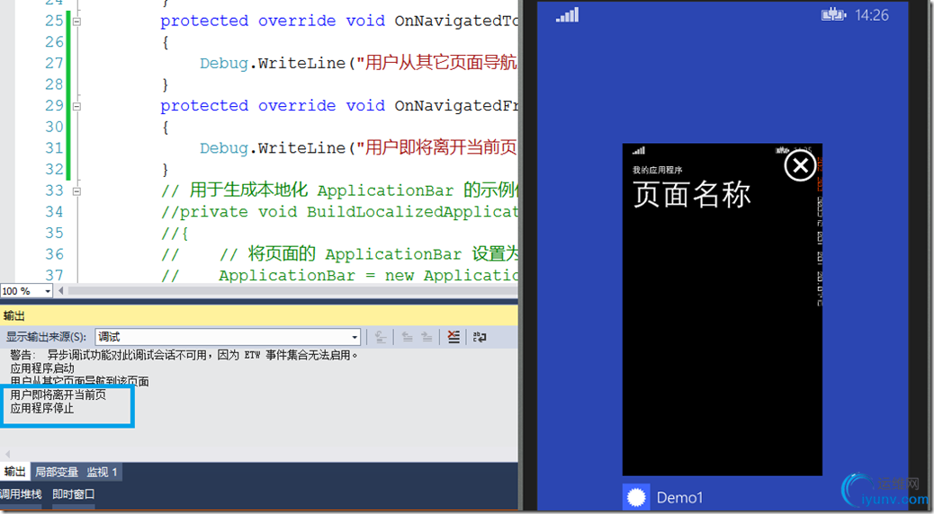The height and width of the screenshot is (514, 934).
Task: Switch to the 输出 tab
Action: click(x=15, y=472)
